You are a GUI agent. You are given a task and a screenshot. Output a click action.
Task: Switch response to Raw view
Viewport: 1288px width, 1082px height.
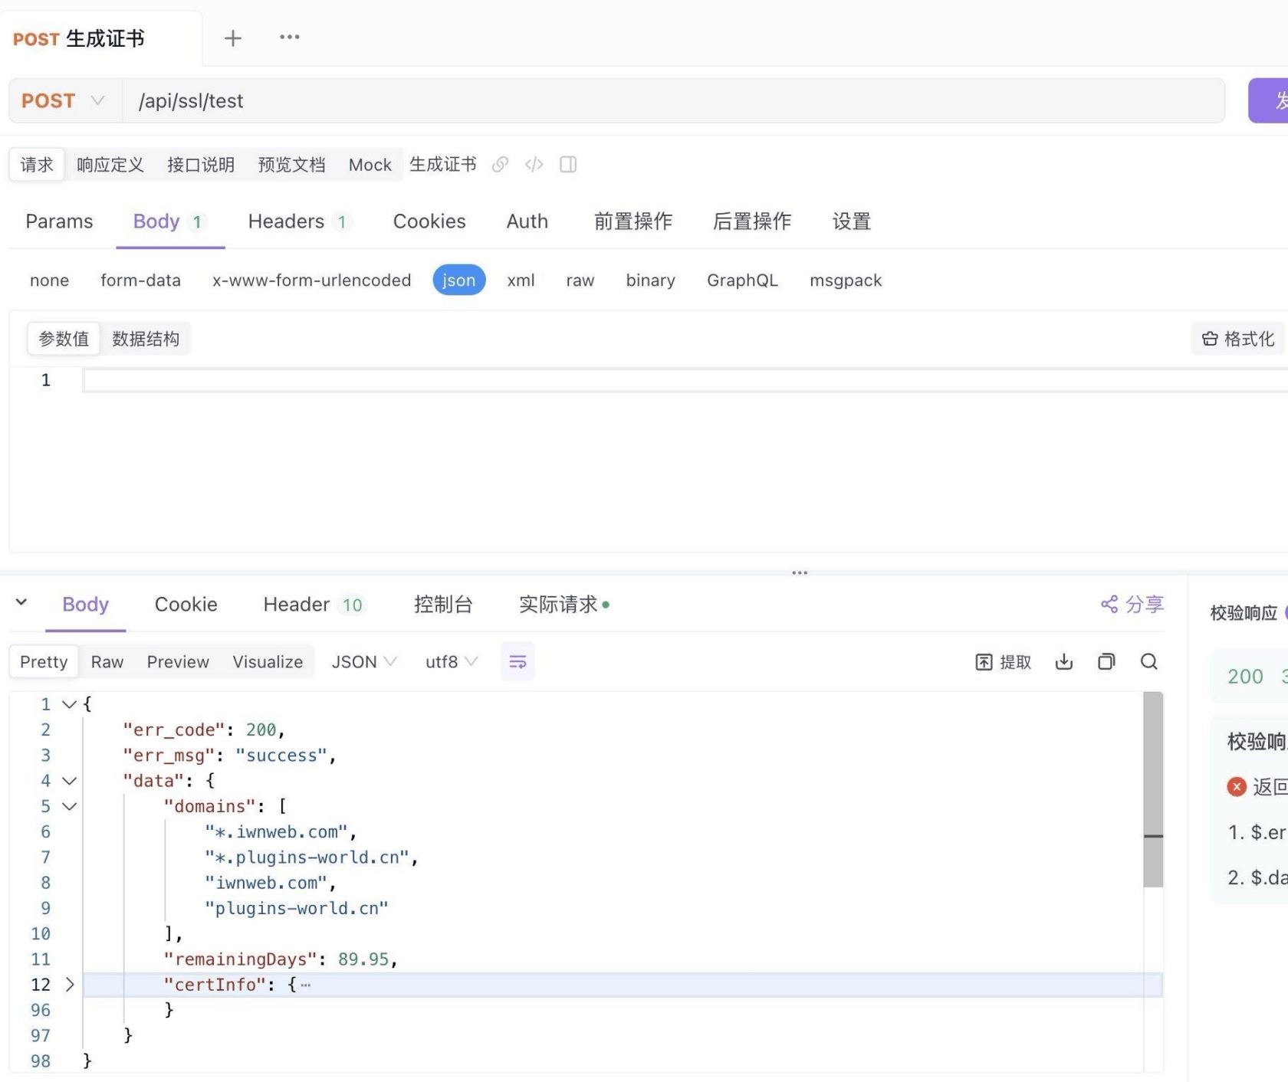click(107, 662)
